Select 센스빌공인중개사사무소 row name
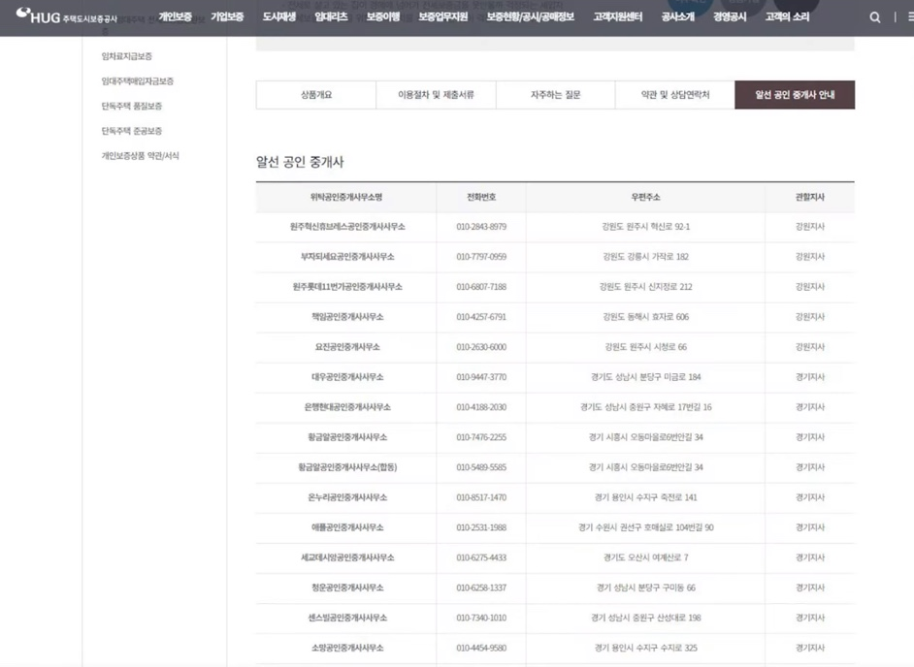 [x=347, y=619]
